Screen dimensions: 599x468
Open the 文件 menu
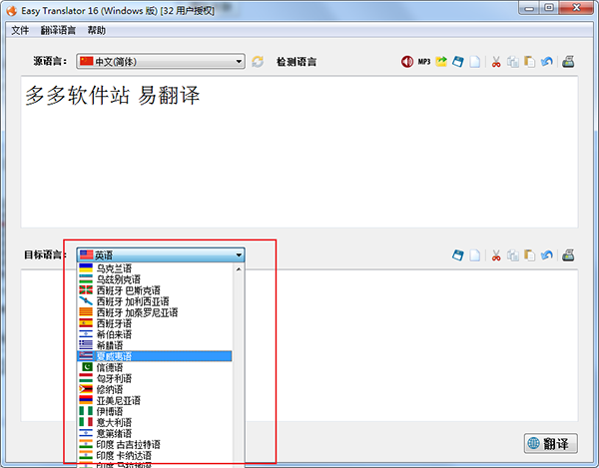pyautogui.click(x=20, y=30)
